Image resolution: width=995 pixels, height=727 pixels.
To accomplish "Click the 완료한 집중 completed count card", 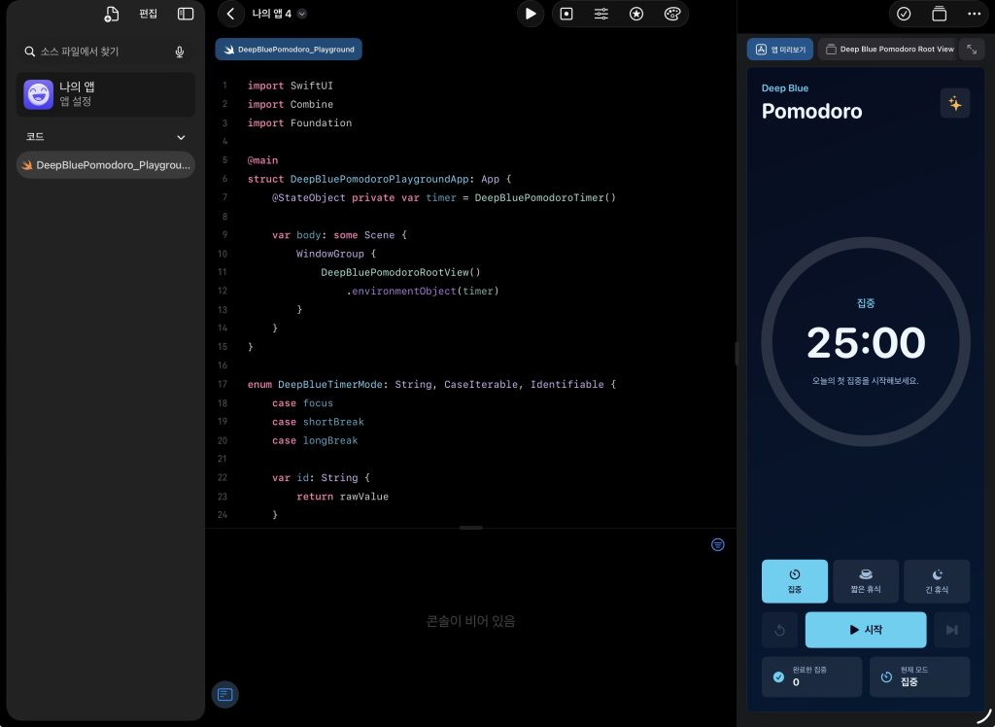I will [x=811, y=676].
